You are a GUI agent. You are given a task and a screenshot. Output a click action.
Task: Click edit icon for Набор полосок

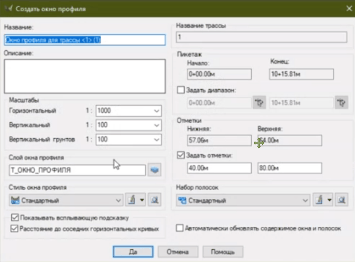[318, 200]
